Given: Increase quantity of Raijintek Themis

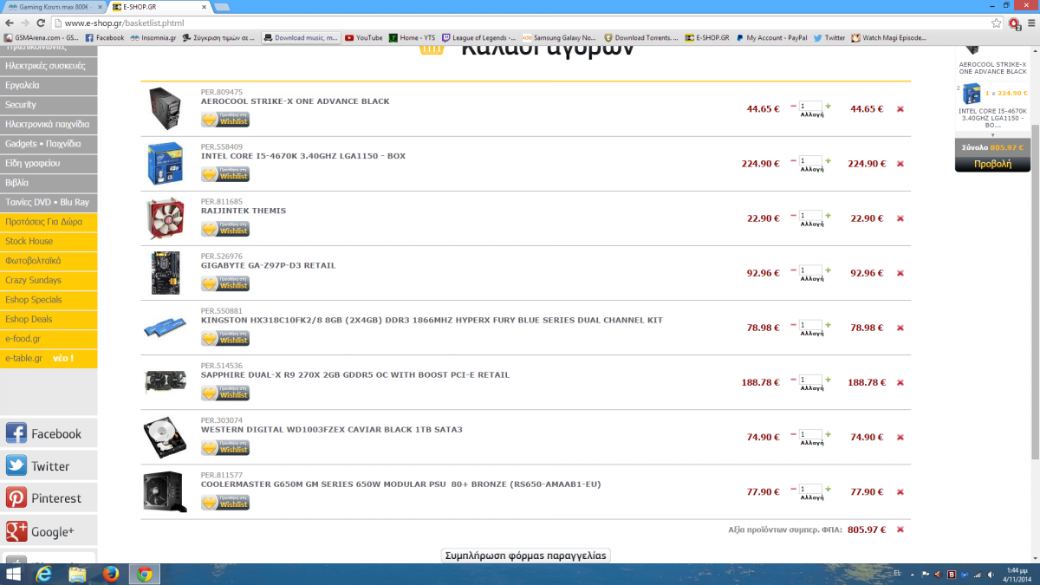Looking at the screenshot, I should [829, 215].
